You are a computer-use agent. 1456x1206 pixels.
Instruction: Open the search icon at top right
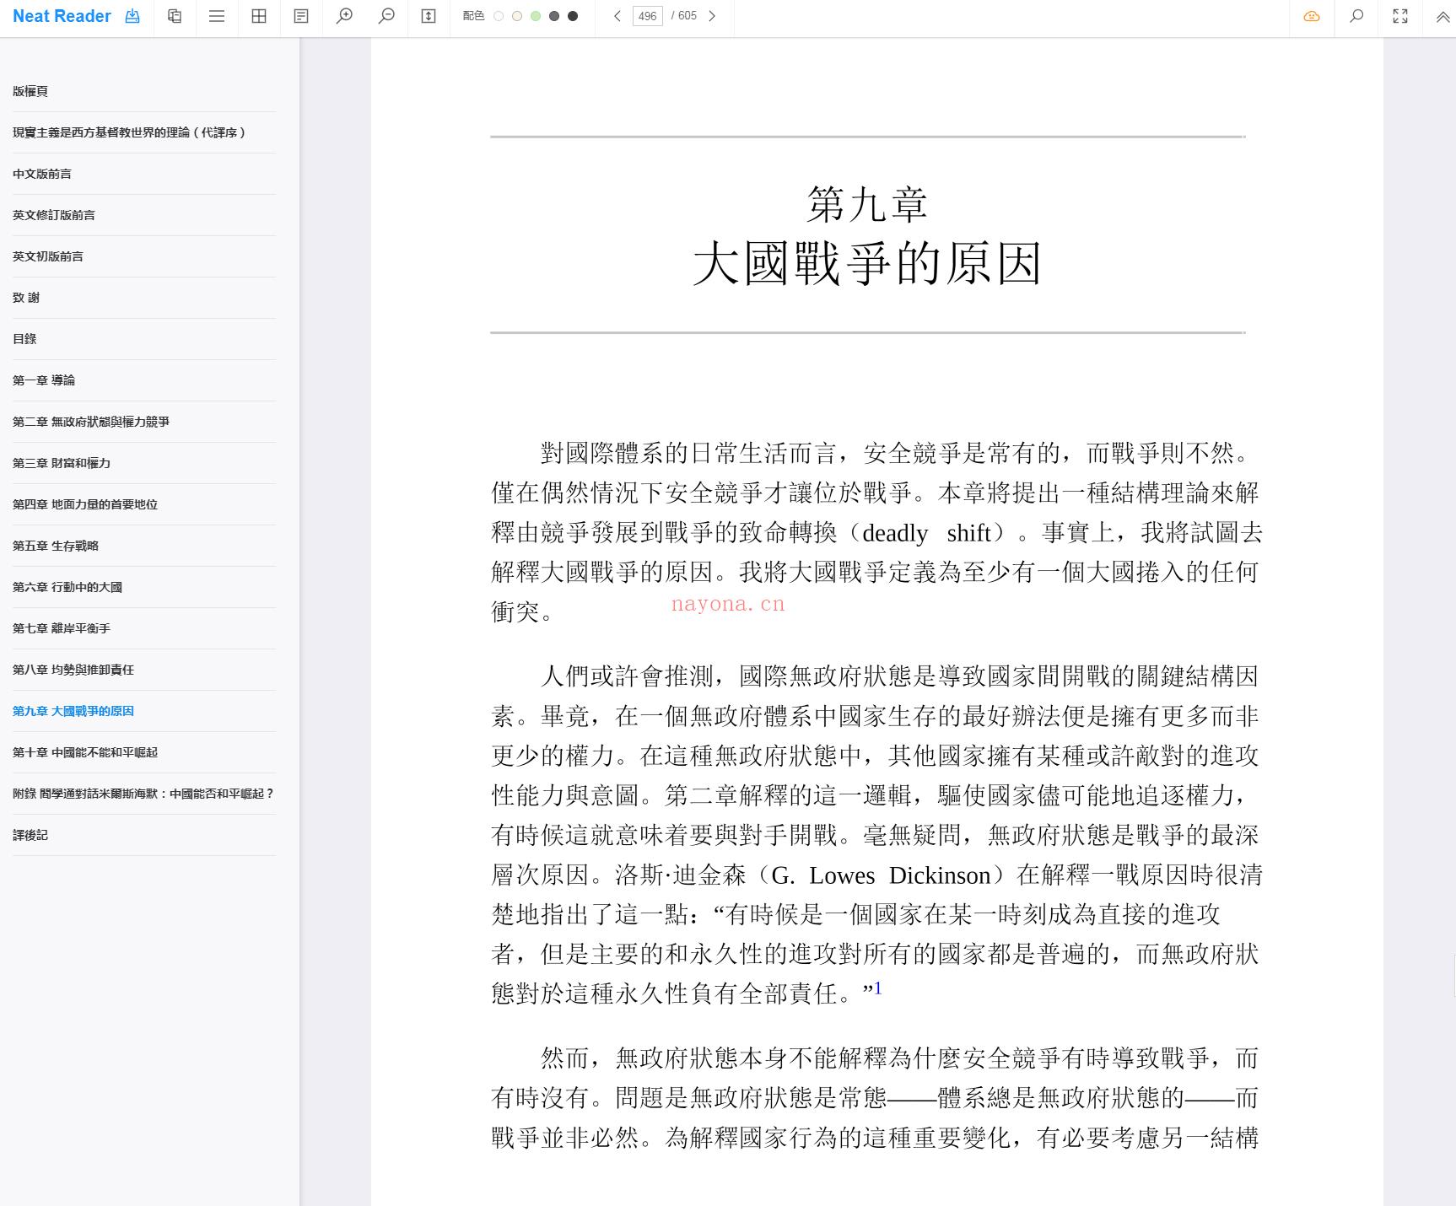pyautogui.click(x=1356, y=16)
